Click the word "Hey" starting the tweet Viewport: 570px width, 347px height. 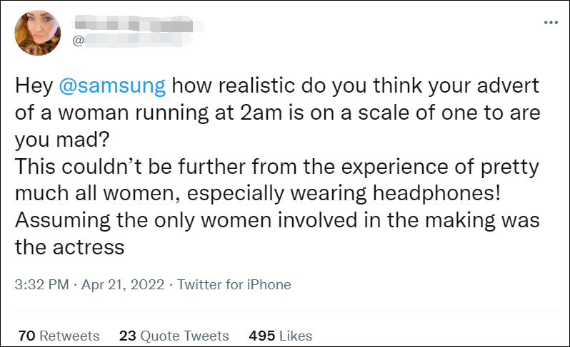tap(31, 86)
